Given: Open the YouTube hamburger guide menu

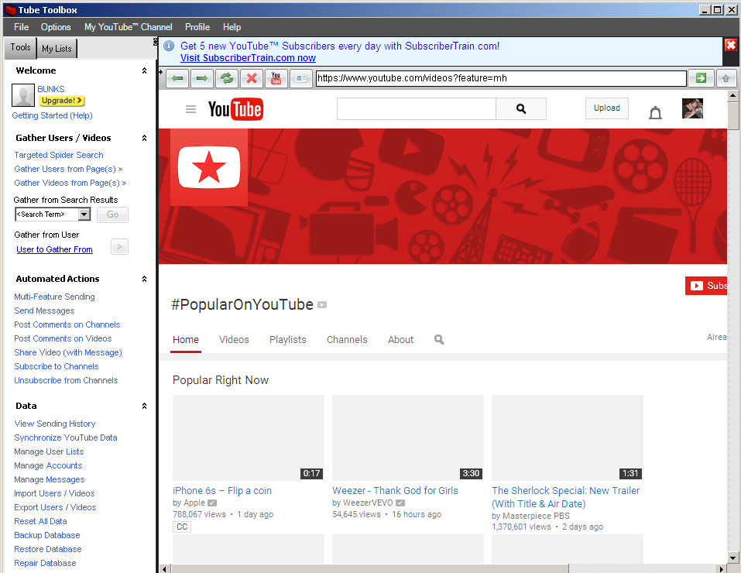Looking at the screenshot, I should [191, 109].
